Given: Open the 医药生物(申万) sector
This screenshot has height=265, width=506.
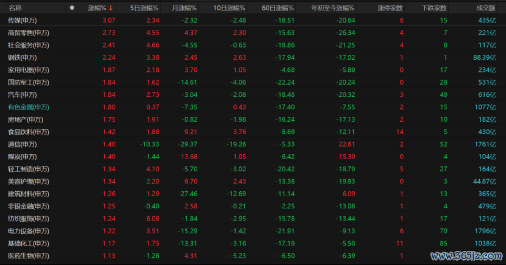Looking at the screenshot, I should 29,256.
